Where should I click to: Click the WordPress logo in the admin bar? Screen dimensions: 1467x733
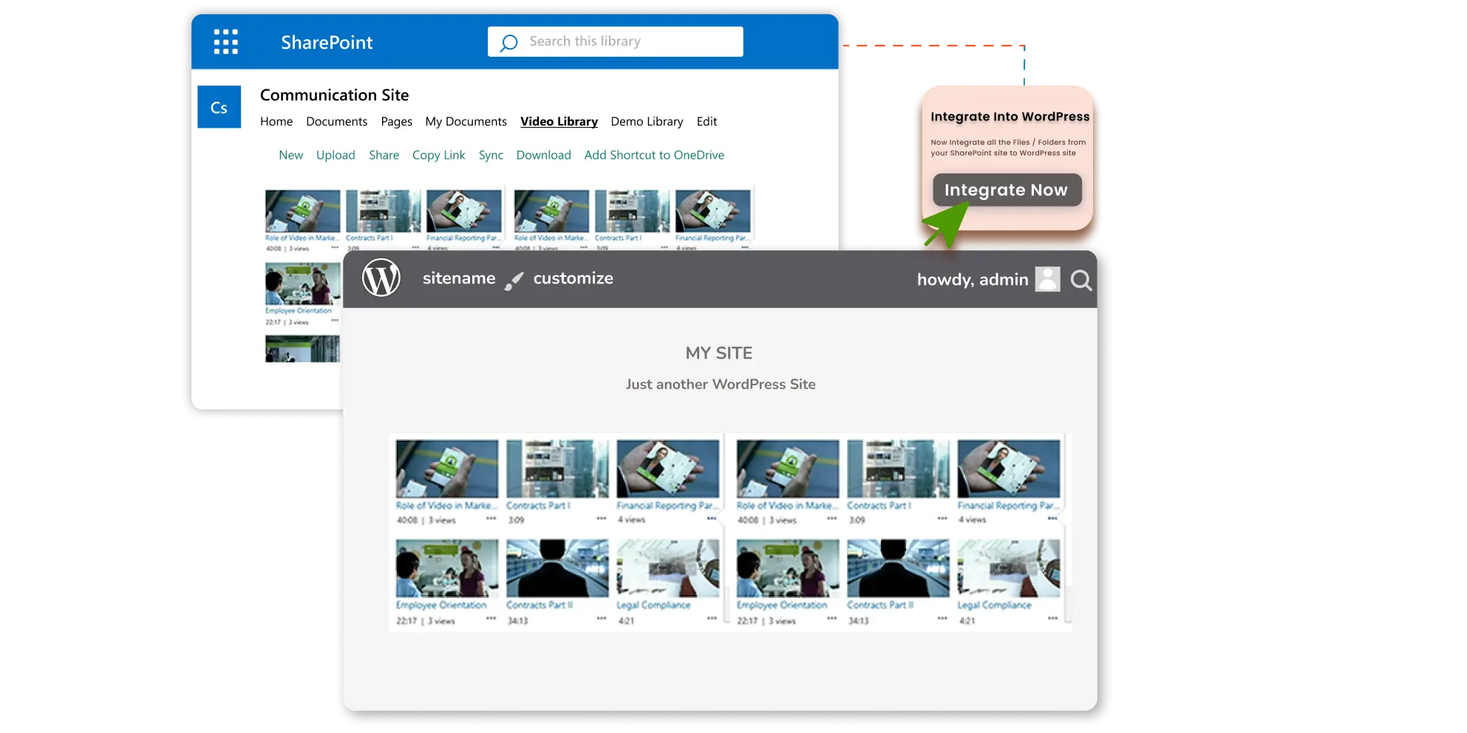[381, 278]
